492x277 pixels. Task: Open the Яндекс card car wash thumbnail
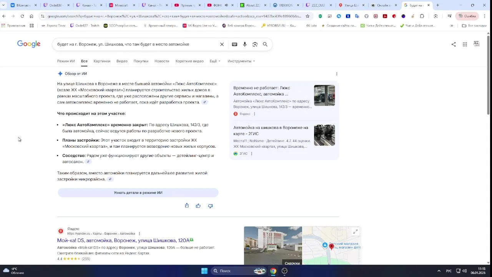(x=324, y=95)
